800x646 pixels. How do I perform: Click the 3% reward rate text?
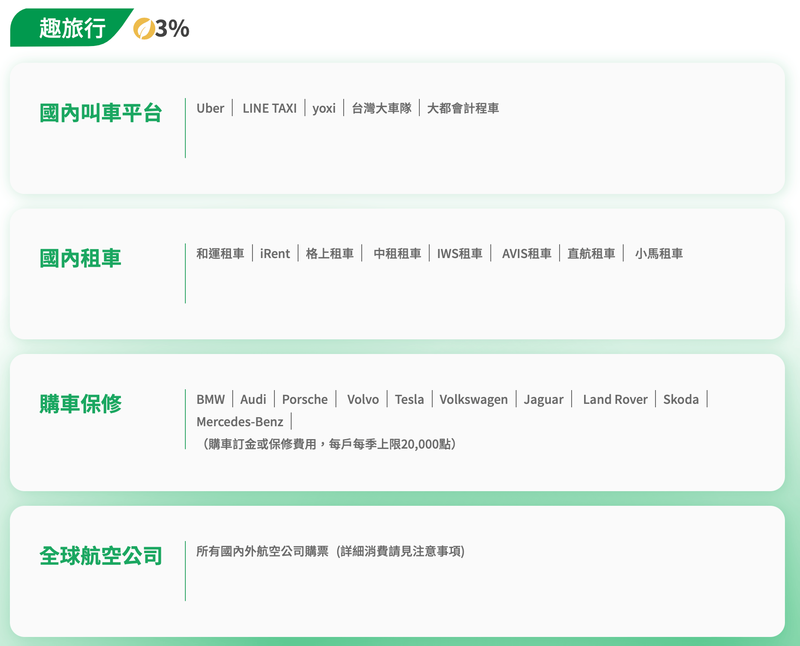pyautogui.click(x=172, y=29)
